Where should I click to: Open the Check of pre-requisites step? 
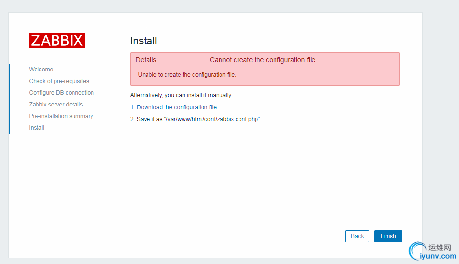pyautogui.click(x=59, y=81)
